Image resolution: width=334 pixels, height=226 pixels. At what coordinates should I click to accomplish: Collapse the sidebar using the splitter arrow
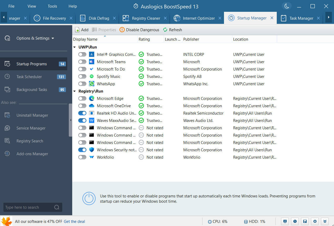point(70,120)
